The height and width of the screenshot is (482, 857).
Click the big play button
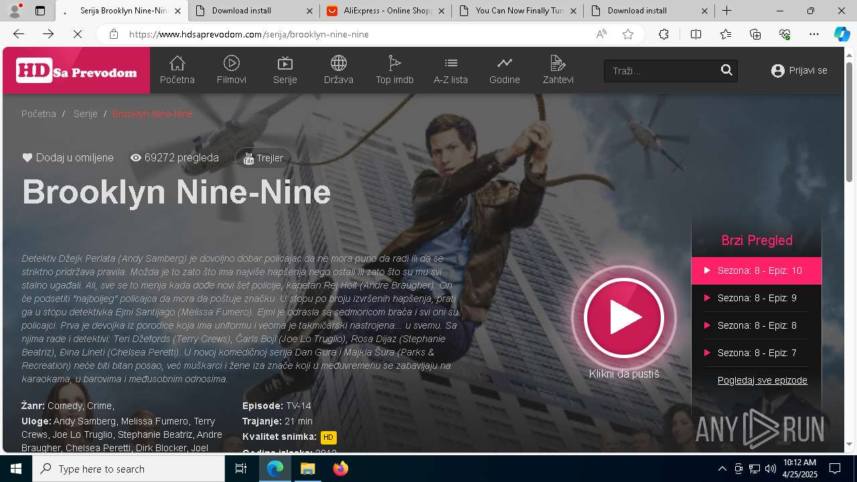click(x=623, y=318)
